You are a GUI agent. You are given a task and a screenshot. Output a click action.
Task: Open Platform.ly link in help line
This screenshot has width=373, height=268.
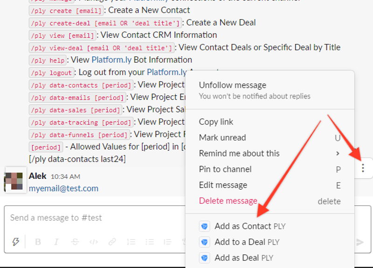click(x=111, y=60)
